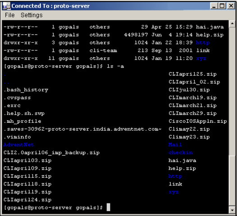Viewport: 237px width, 216px height.
Task: Click the .help.sh.swp file name
Action: coord(24,113)
